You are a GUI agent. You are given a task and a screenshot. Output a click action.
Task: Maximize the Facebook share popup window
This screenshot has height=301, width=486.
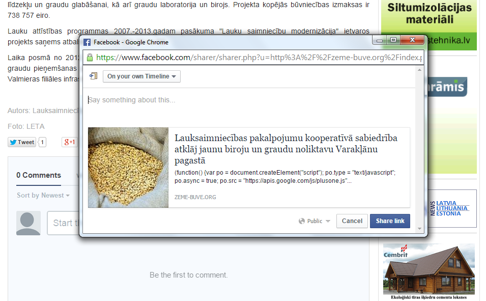393,40
